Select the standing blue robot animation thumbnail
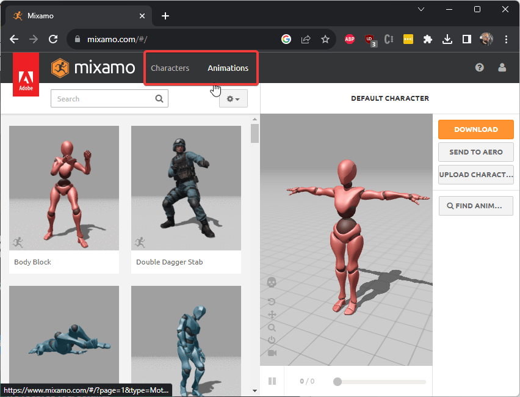Image resolution: width=520 pixels, height=397 pixels. (186, 341)
